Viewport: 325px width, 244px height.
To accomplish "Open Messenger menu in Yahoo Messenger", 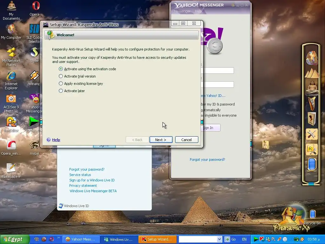I will pos(182,11).
